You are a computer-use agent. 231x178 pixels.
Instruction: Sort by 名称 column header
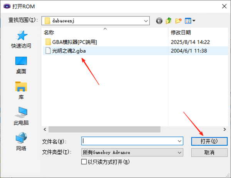click(x=105, y=32)
